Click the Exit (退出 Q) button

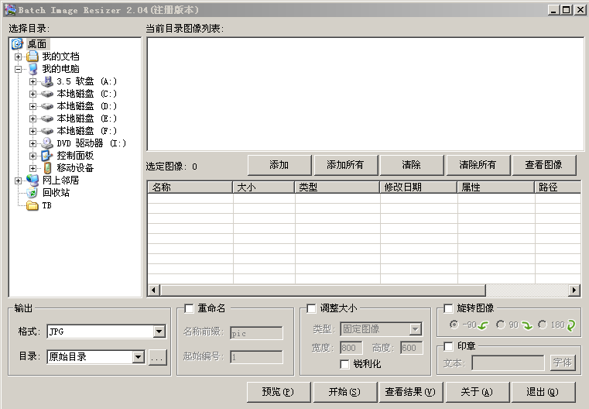[x=543, y=392]
